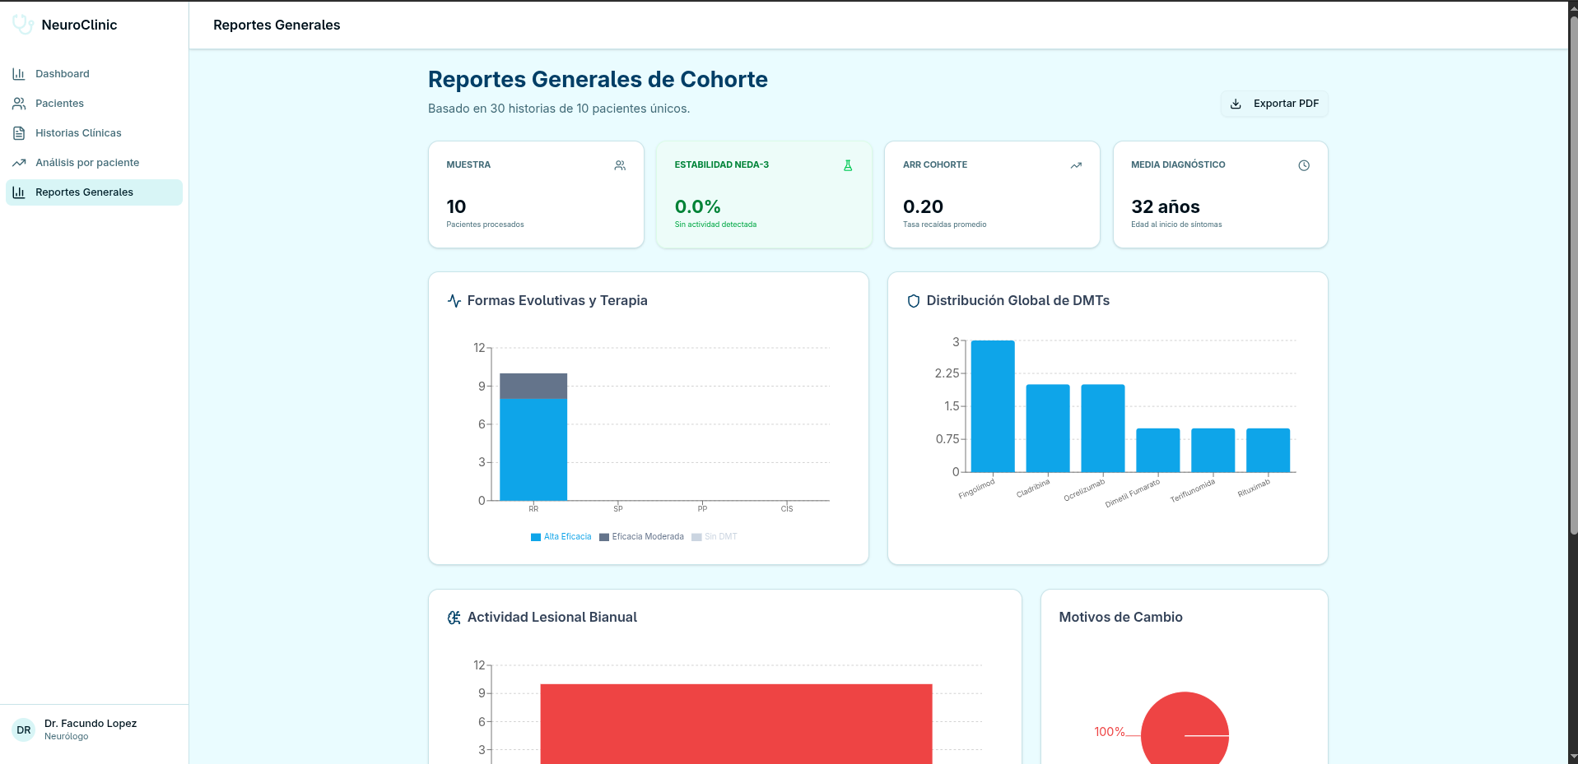Click the 'Sin actividad detectada' caption

715,225
